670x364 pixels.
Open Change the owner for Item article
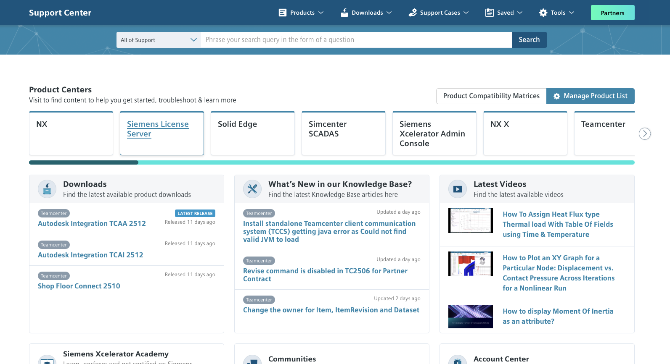[331, 310]
